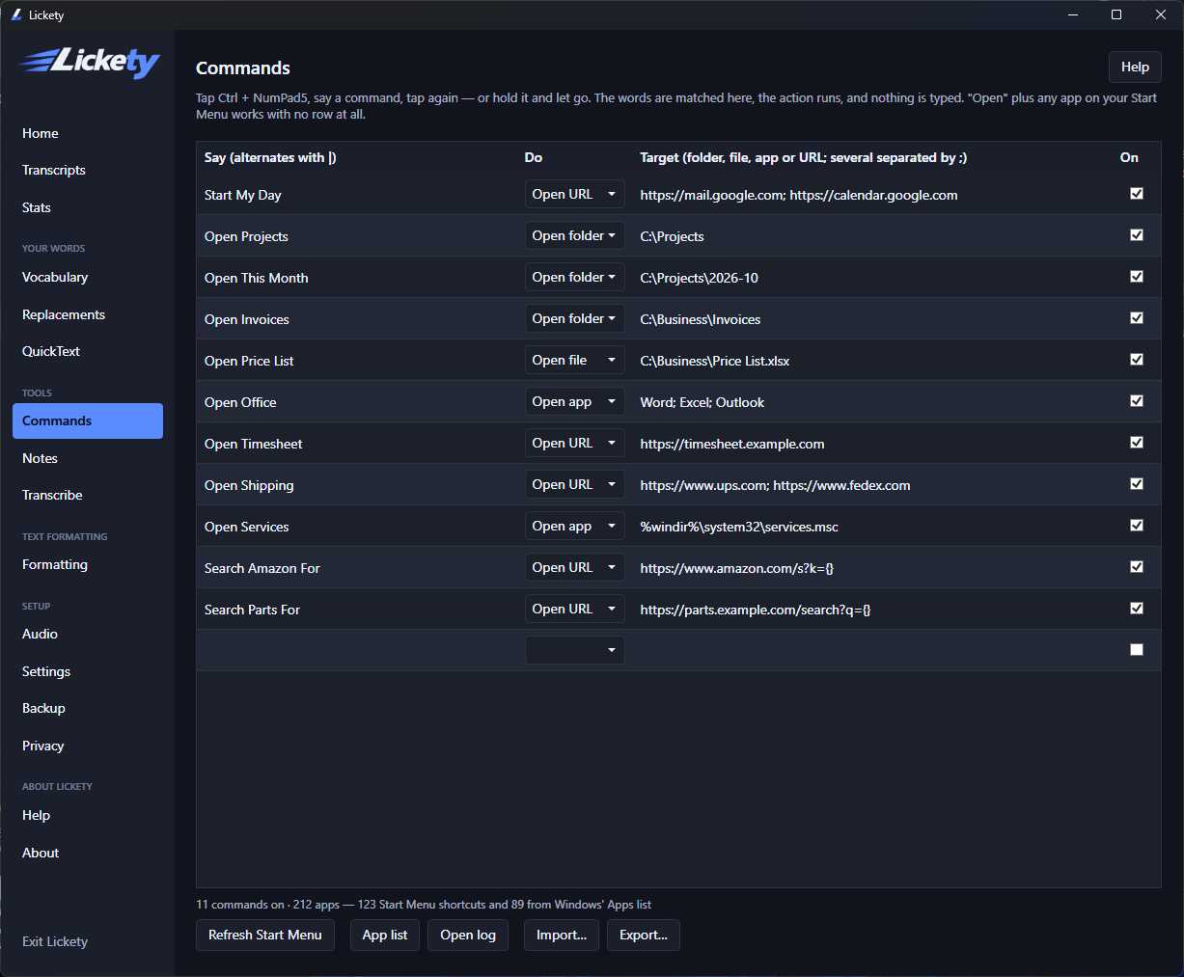Open the App list
The image size is (1184, 977).
(385, 935)
